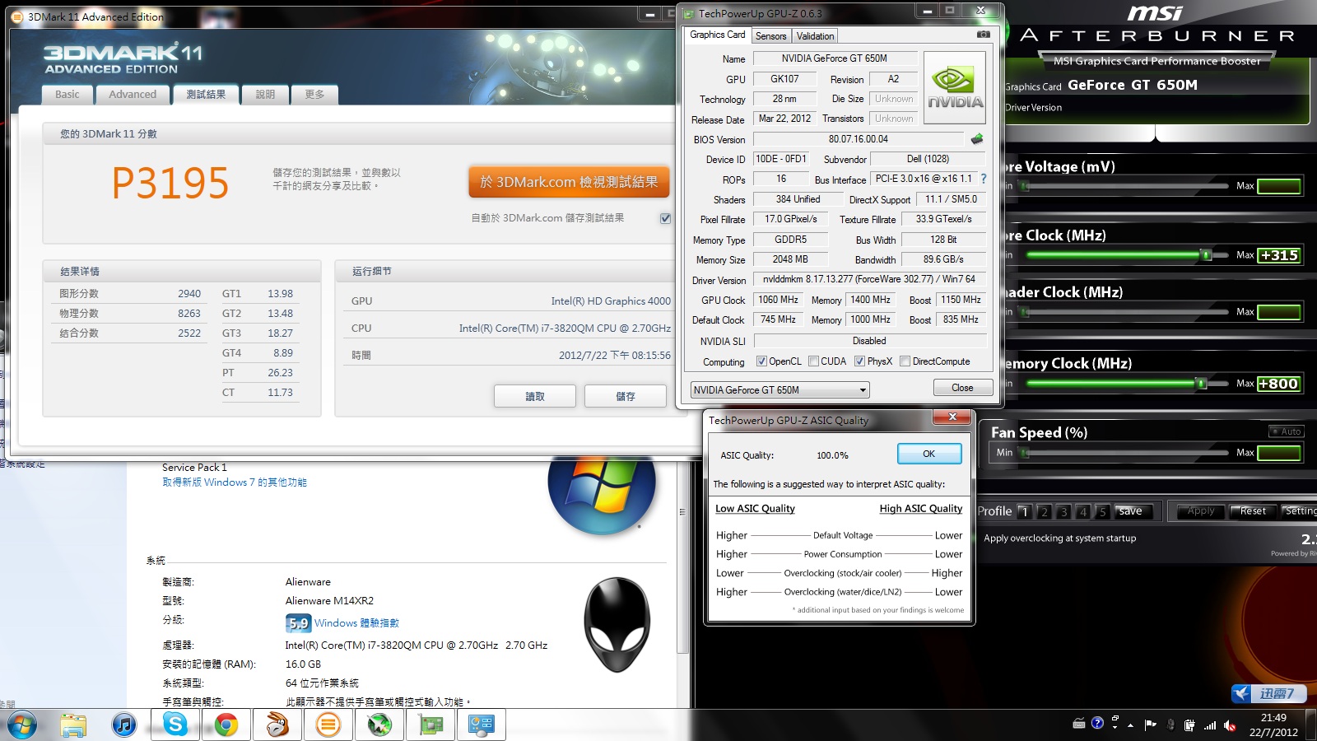Image resolution: width=1317 pixels, height=741 pixels.
Task: Open the MSI Afterburner jet taskbar icon
Action: (379, 725)
